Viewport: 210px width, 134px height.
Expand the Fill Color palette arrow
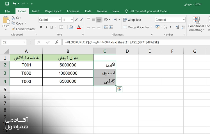pos(75,27)
